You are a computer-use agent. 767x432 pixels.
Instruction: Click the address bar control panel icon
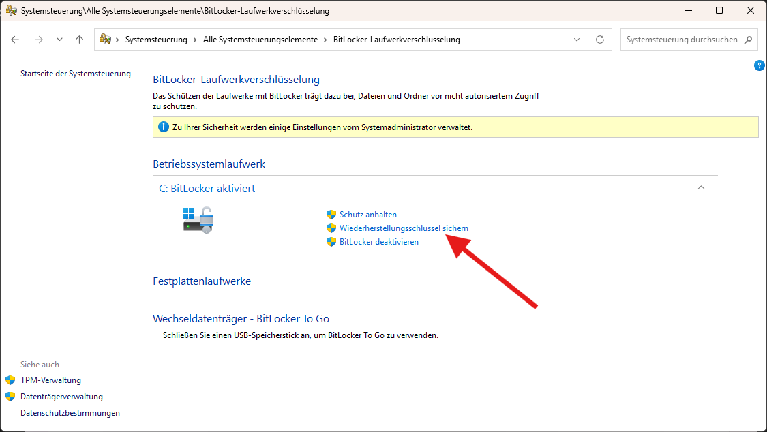pos(105,39)
